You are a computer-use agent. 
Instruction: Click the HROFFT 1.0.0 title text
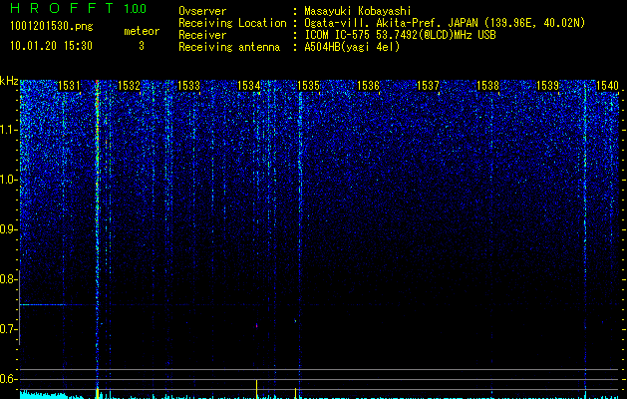click(79, 8)
